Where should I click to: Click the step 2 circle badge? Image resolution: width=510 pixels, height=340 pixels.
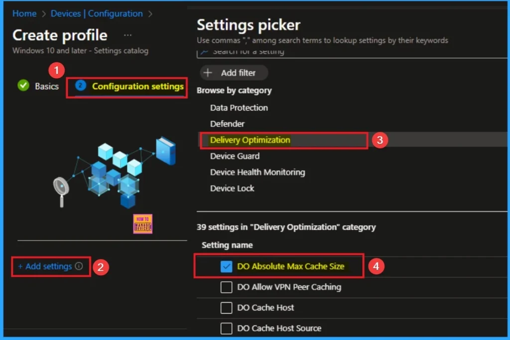tap(80, 86)
